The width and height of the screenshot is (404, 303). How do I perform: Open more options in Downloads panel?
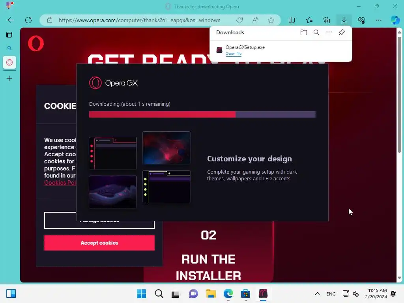tap(329, 32)
